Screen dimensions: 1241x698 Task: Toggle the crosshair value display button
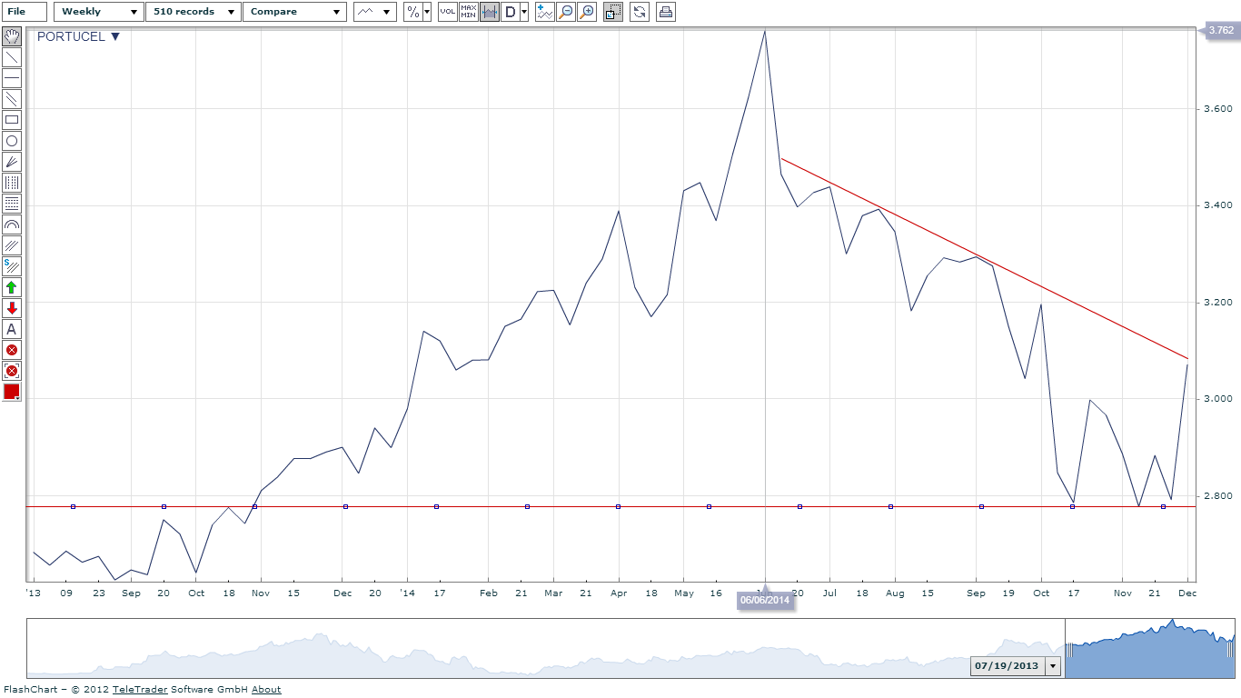click(x=490, y=12)
